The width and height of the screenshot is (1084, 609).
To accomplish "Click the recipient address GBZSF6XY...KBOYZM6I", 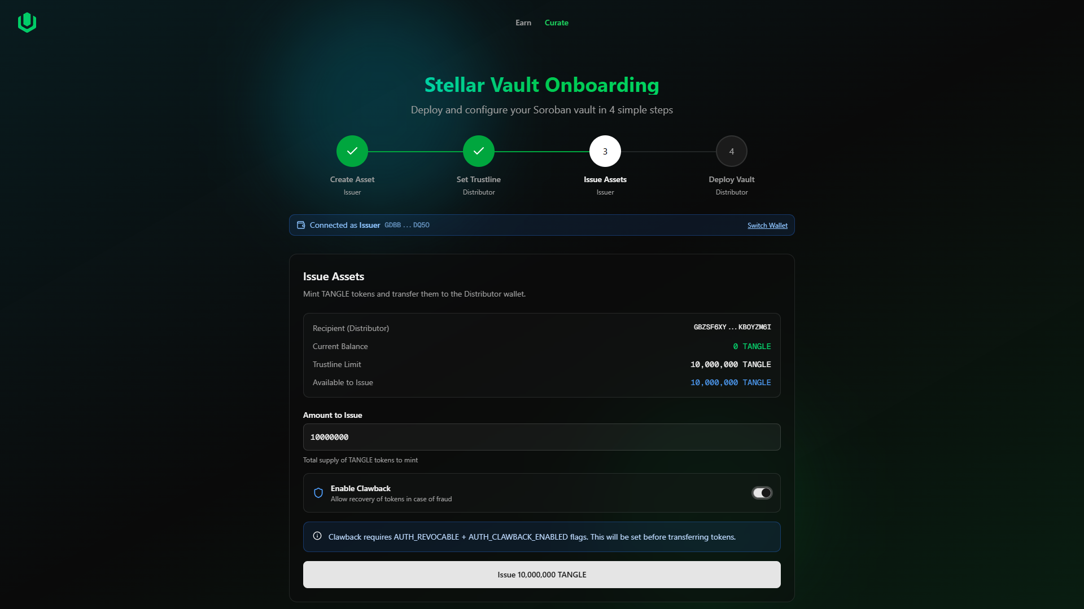I will click(732, 327).
